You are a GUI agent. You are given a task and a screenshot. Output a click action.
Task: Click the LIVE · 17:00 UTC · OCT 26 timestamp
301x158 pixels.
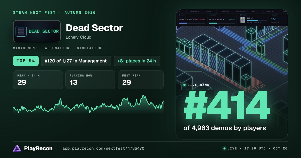pyautogui.click(x=257, y=148)
